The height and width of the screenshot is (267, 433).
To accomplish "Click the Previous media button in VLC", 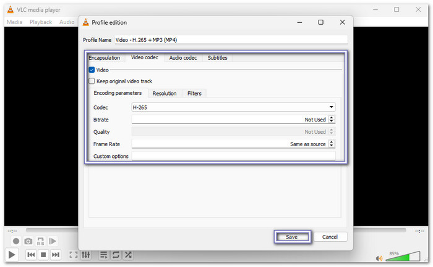I will pyautogui.click(x=31, y=255).
